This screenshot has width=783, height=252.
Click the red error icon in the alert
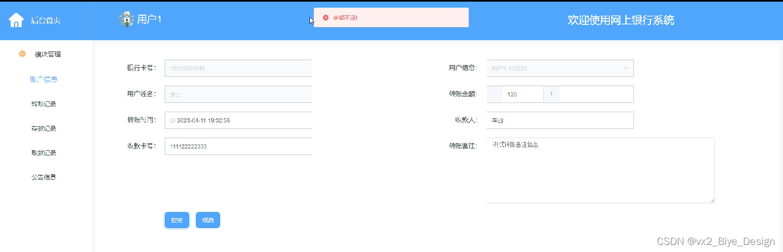326,18
